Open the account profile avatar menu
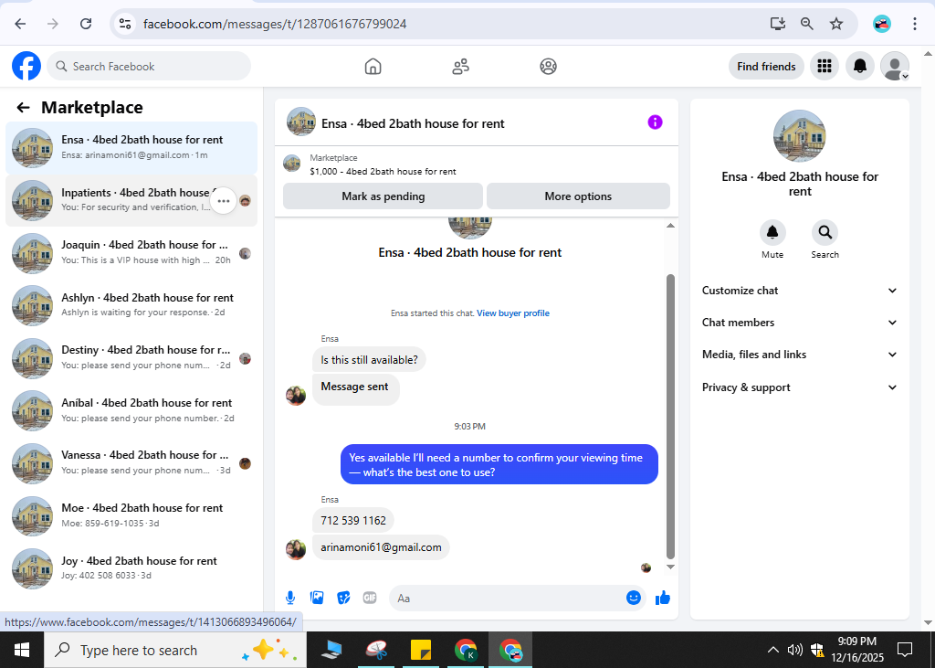This screenshot has width=935, height=668. (x=895, y=67)
